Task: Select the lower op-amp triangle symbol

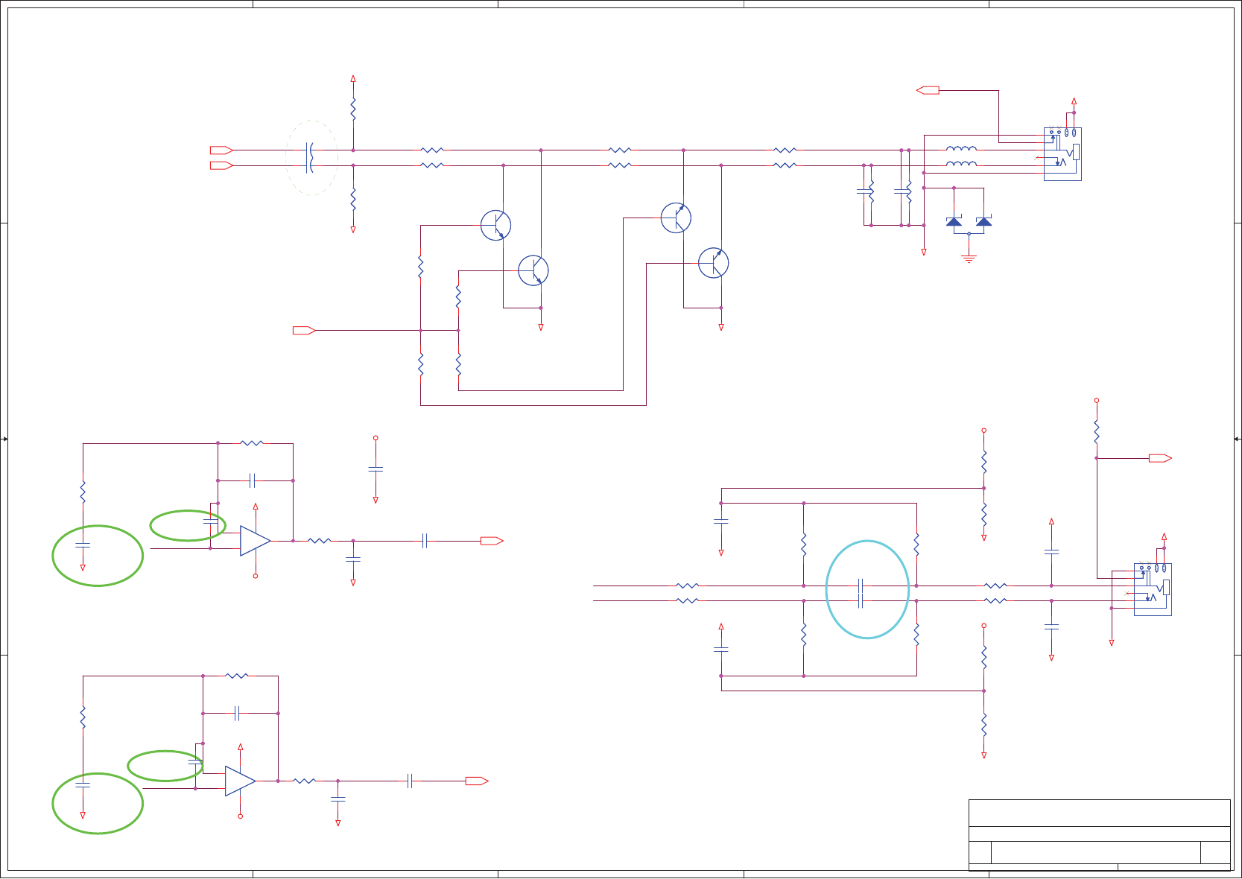Action: click(240, 781)
